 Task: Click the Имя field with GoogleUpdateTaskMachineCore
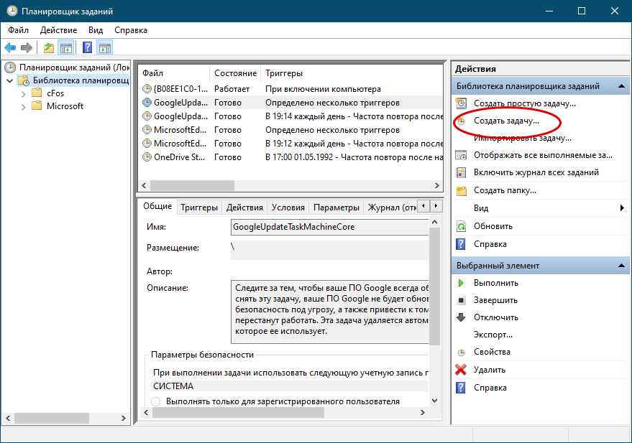click(x=330, y=227)
